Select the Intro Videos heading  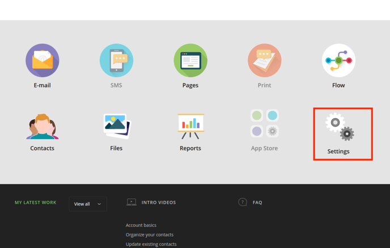159,203
